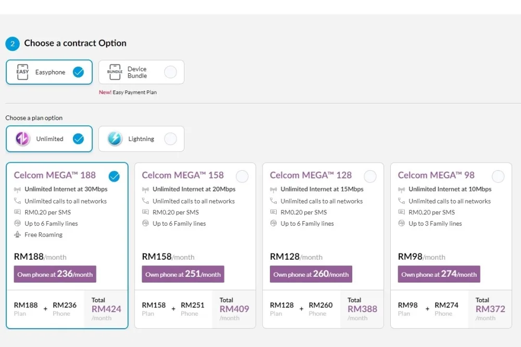Click the RM128/month price text
Image resolution: width=521 pixels, height=347 pixels.
296,257
